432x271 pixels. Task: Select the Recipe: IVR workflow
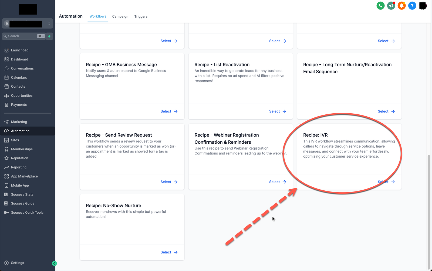click(x=386, y=182)
